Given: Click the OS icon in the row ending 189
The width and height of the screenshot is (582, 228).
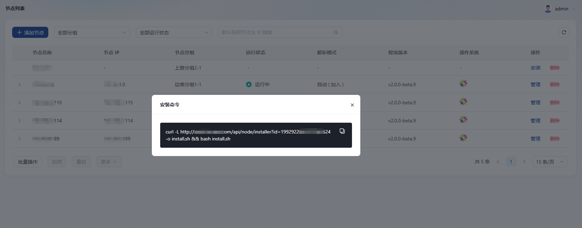Looking at the screenshot, I should tap(463, 138).
